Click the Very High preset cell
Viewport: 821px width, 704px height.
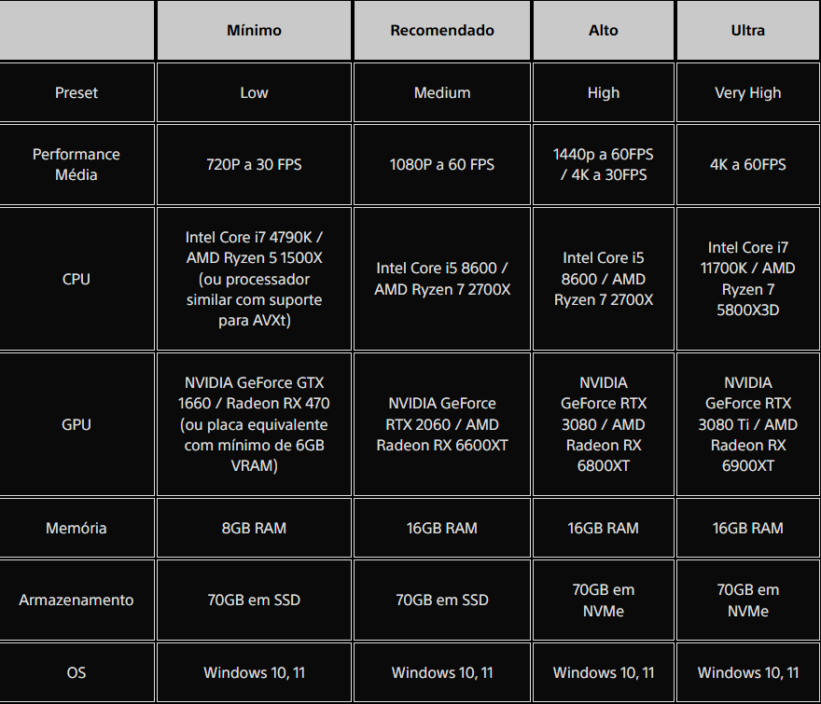(x=748, y=92)
